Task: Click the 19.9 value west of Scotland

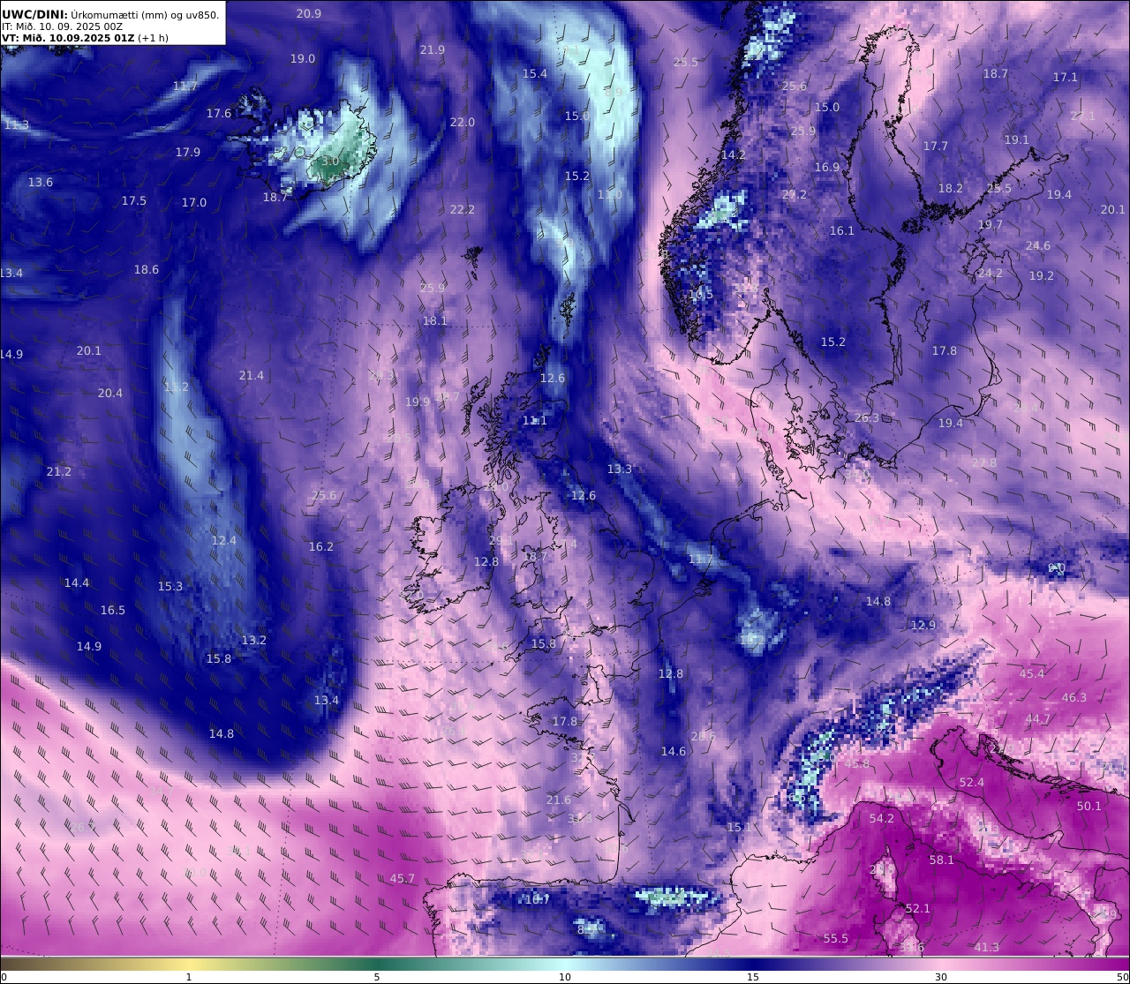Action: tap(418, 402)
